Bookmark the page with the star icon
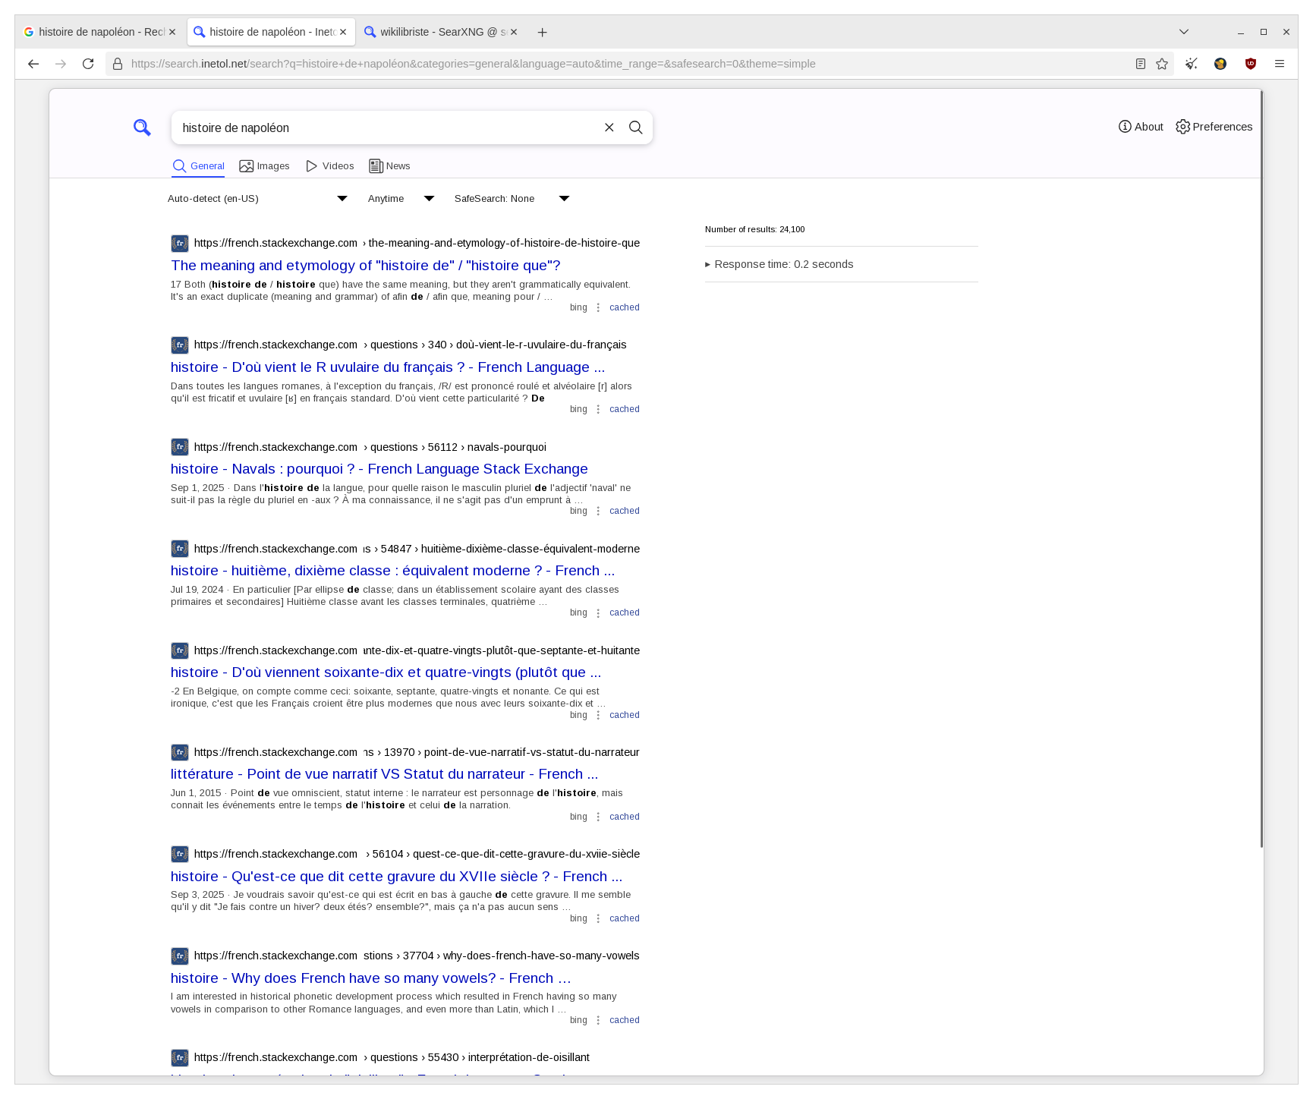The height and width of the screenshot is (1099, 1313). 1161,64
